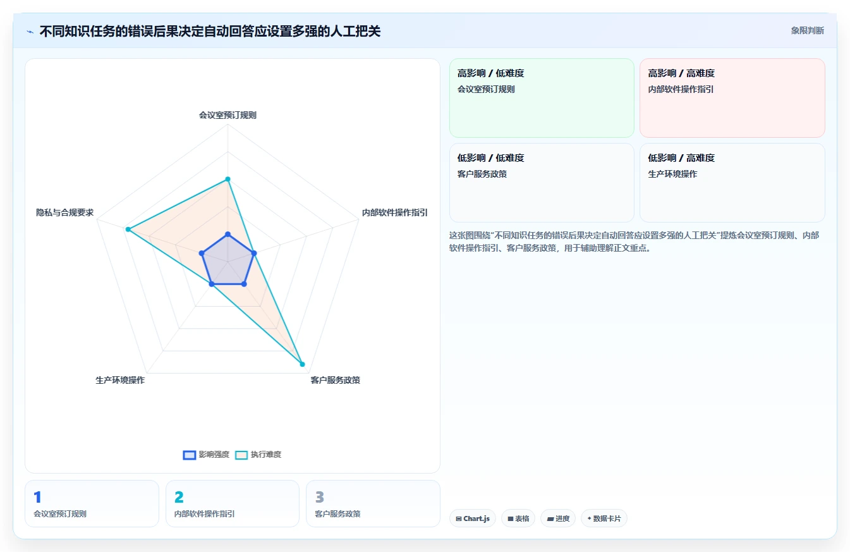The height and width of the screenshot is (552, 850).
Task: Select the Chart.js tag chip
Action: point(473,518)
